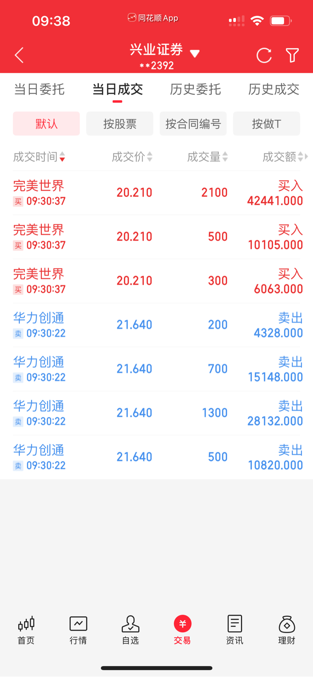Sort by 成交量 column
The width and height of the screenshot is (313, 677).
pyautogui.click(x=207, y=157)
